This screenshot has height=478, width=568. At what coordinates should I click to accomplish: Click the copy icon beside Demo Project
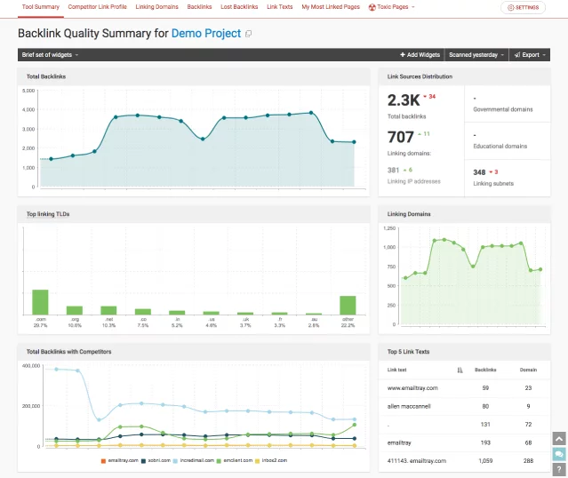(249, 34)
